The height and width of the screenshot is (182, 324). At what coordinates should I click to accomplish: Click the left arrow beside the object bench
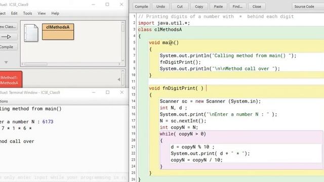pos(119,79)
